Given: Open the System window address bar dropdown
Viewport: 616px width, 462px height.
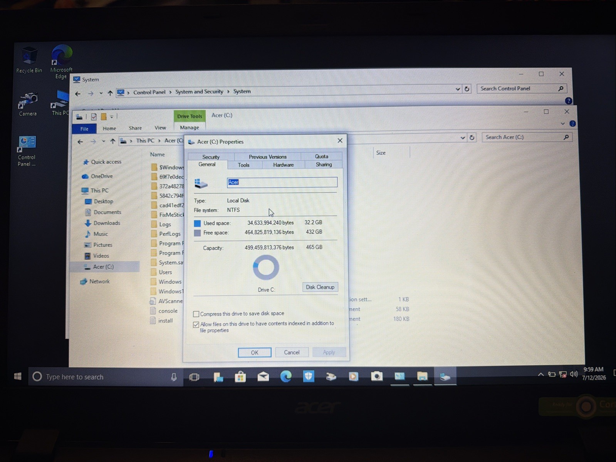Looking at the screenshot, I should coord(458,89).
